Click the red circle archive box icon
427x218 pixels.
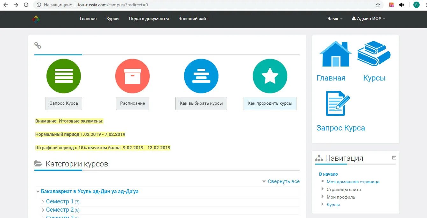[132, 76]
